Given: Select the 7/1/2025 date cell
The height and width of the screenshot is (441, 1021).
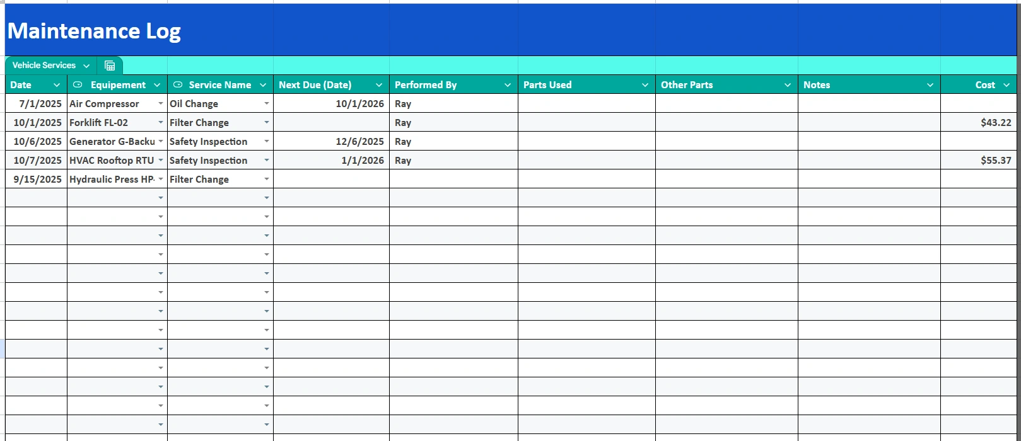Looking at the screenshot, I should (36, 103).
